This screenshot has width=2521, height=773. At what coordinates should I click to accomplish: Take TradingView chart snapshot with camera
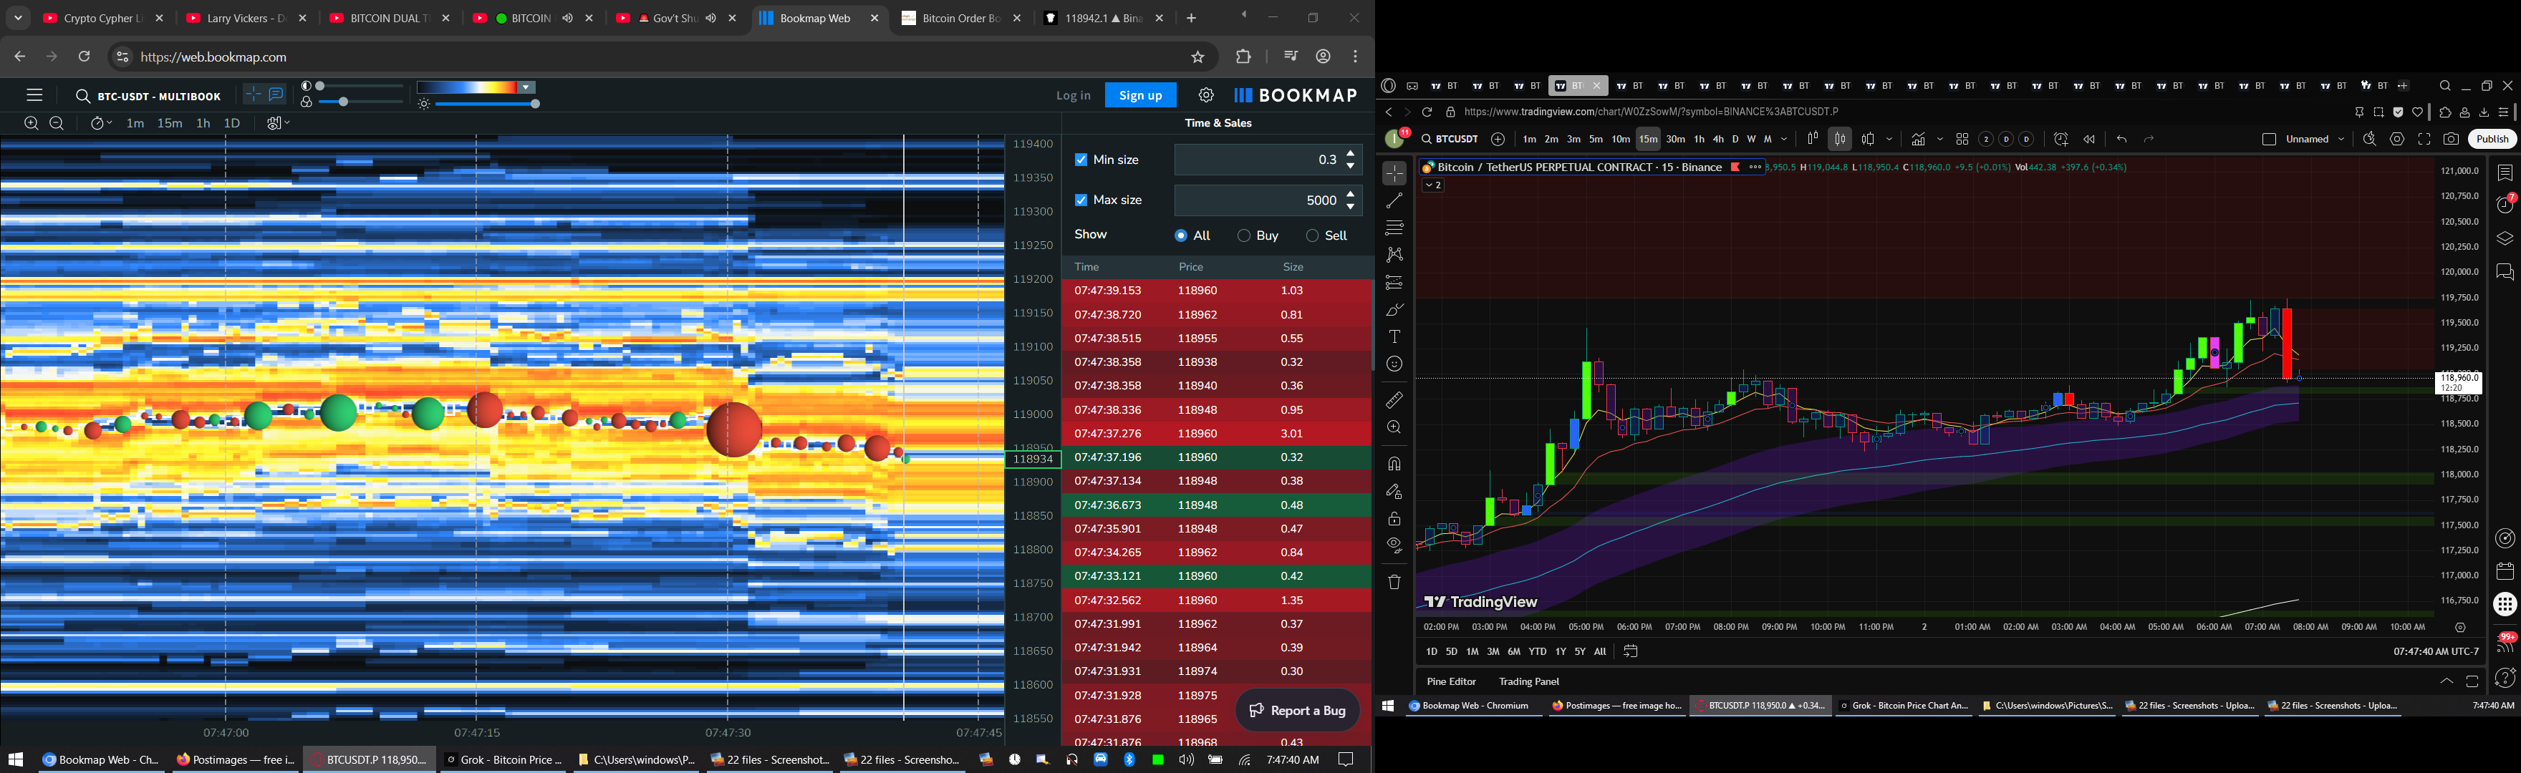[2451, 139]
